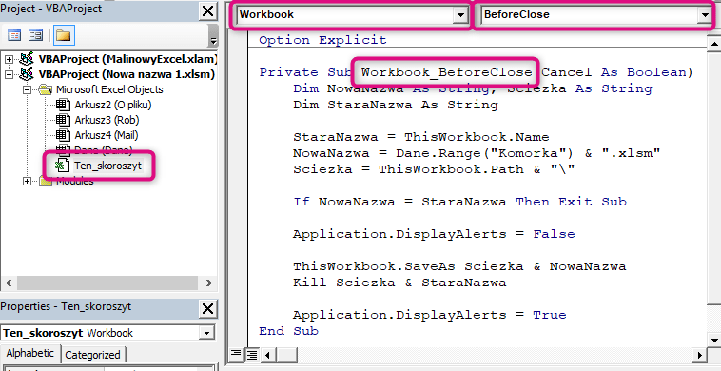Close the Properties - Ten_skoroszyt panel
Image resolution: width=721 pixels, height=371 pixels.
pyautogui.click(x=208, y=308)
